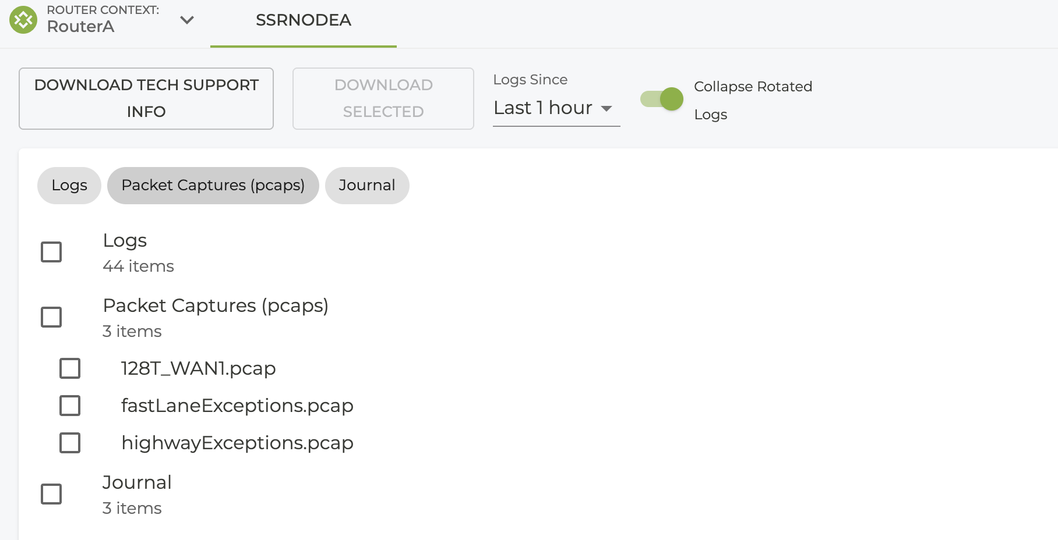Viewport: 1058px width, 540px height.
Task: Toggle Collapse Rotated Logs switch
Action: pyautogui.click(x=662, y=99)
